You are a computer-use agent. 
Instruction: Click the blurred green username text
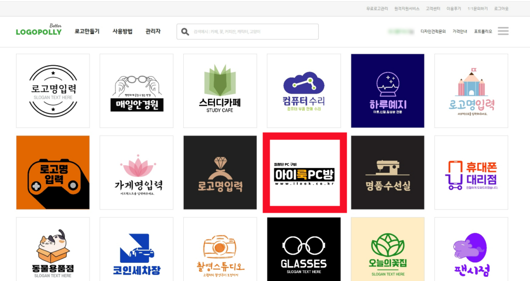[401, 32]
